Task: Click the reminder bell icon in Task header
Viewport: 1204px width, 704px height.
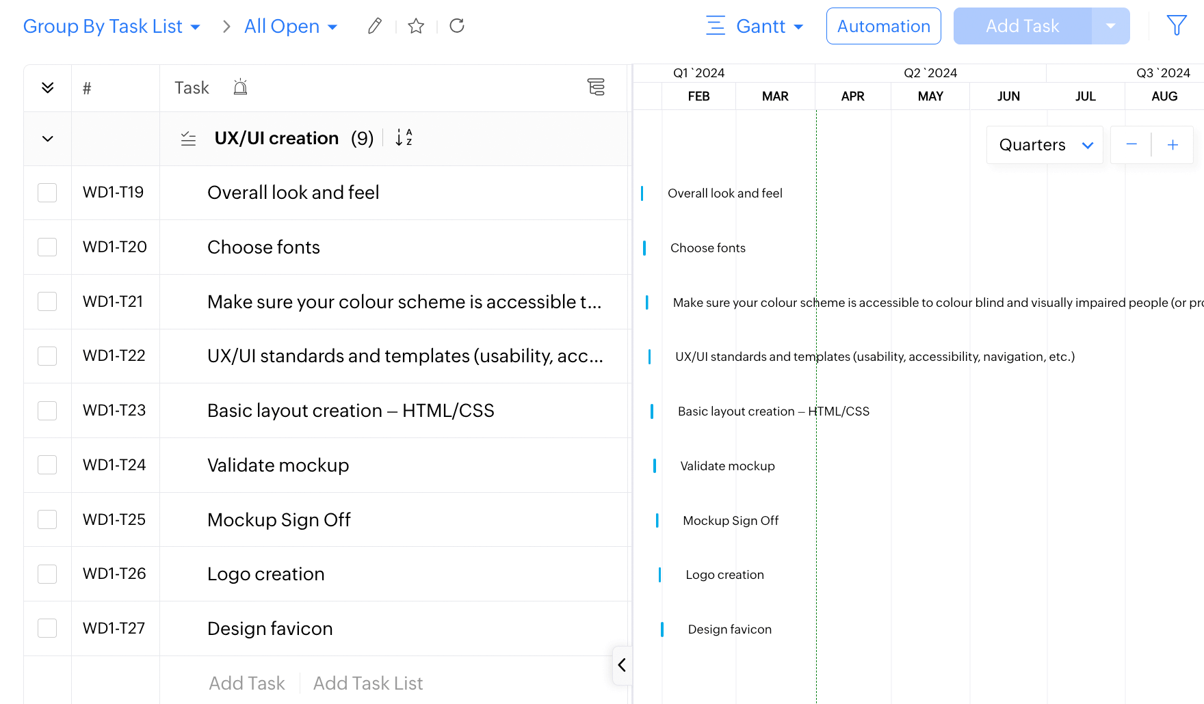Action: (x=240, y=87)
